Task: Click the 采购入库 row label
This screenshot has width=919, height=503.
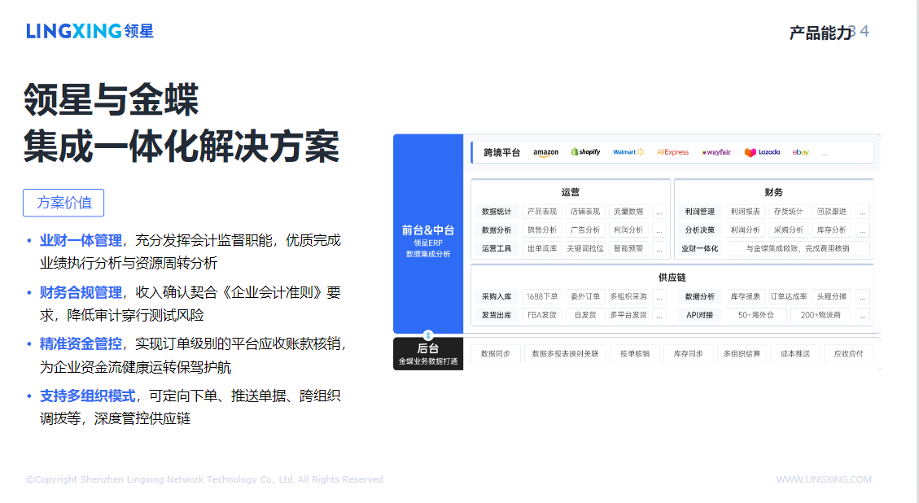Action: (x=497, y=296)
